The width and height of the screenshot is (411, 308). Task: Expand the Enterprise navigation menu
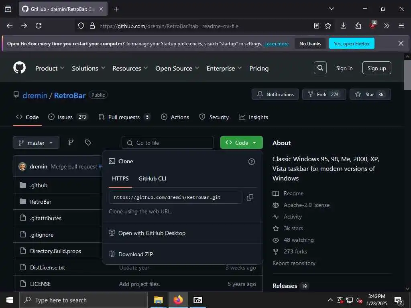click(x=224, y=68)
